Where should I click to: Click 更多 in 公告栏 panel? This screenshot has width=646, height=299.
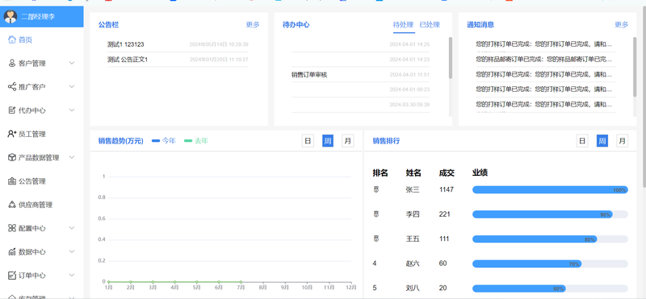point(253,25)
